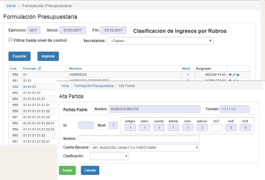Image resolution: width=265 pixels, height=180 pixels.
Task: Select code cell 651
Action: (15, 80)
